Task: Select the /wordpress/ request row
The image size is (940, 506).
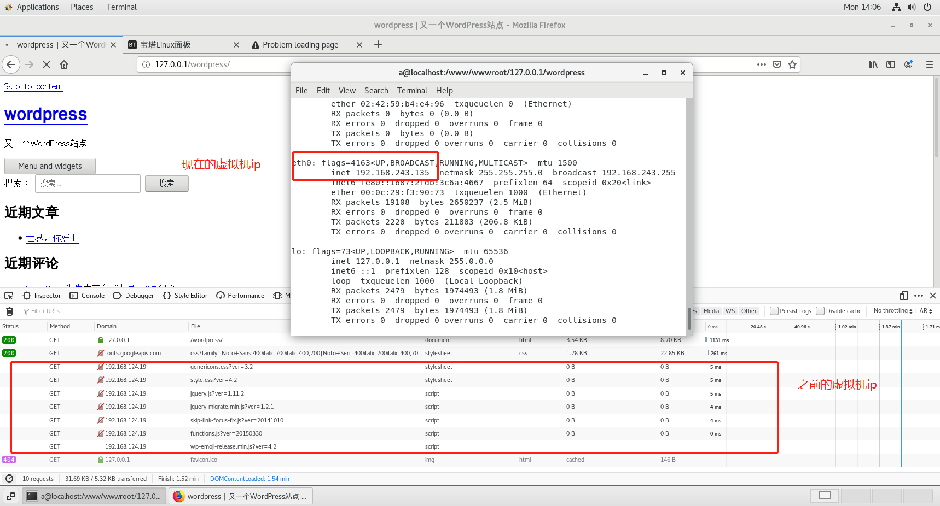Action: pos(470,340)
